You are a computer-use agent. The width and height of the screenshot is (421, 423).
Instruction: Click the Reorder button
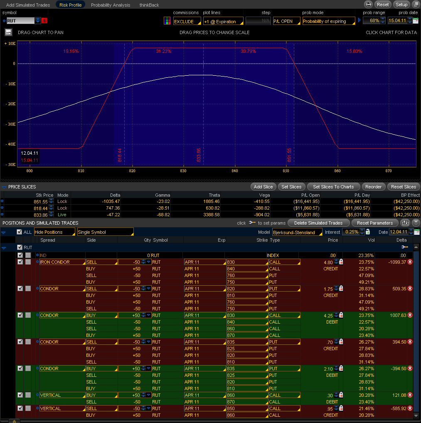[x=373, y=187]
